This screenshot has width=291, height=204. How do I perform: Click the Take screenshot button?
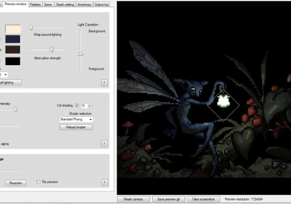point(203,199)
